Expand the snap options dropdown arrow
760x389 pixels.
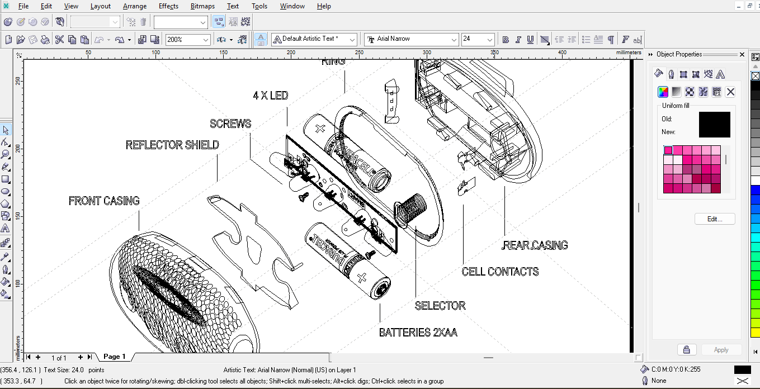(231, 40)
